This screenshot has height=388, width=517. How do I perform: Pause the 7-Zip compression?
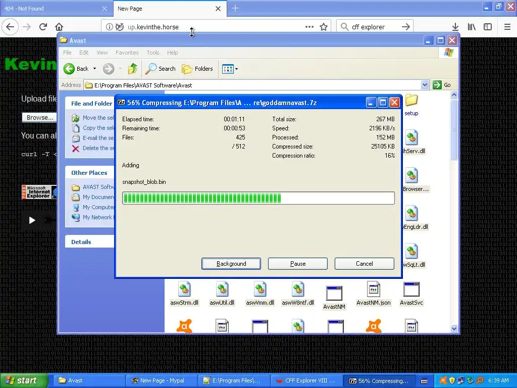coord(298,264)
